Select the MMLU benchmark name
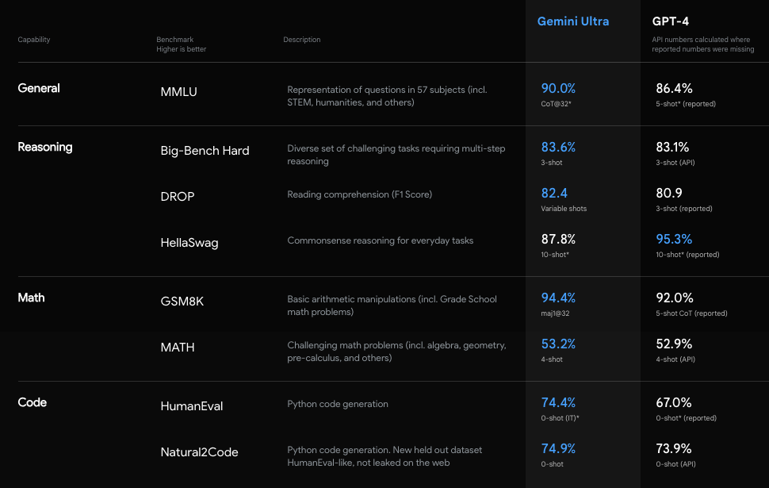This screenshot has width=769, height=488. coord(178,92)
